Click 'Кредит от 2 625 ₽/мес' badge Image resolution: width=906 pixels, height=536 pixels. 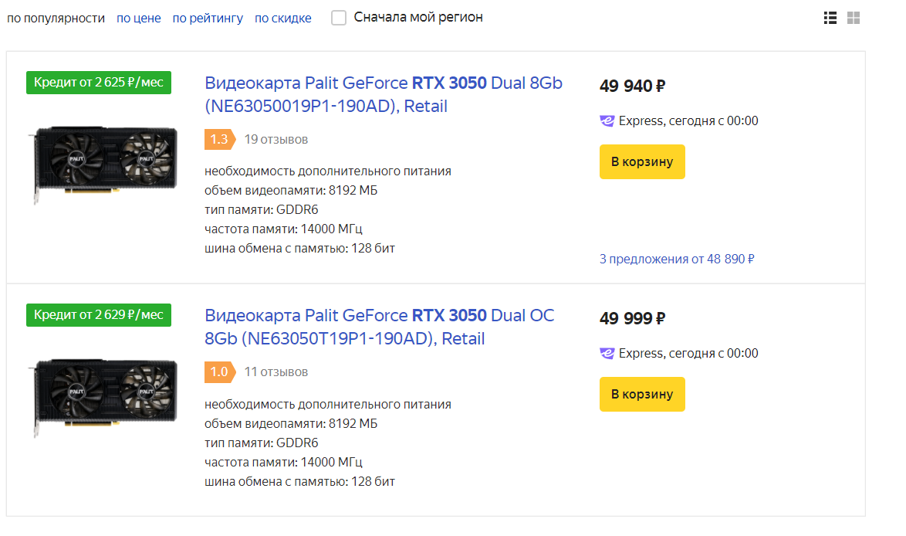(x=99, y=83)
